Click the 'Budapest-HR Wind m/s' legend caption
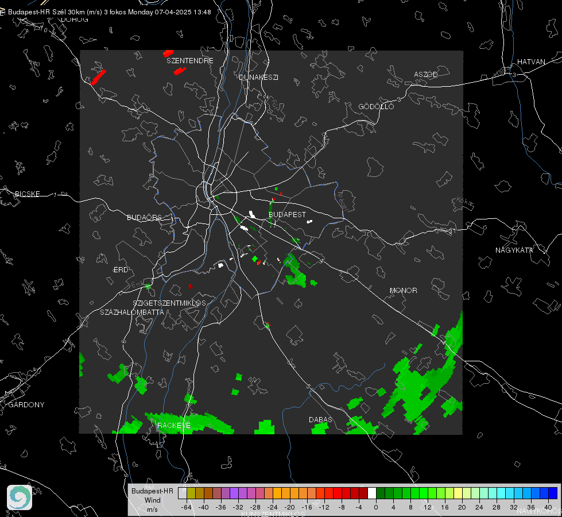 click(x=152, y=500)
